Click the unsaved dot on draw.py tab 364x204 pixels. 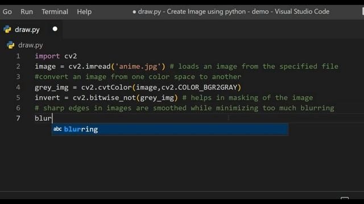55,29
